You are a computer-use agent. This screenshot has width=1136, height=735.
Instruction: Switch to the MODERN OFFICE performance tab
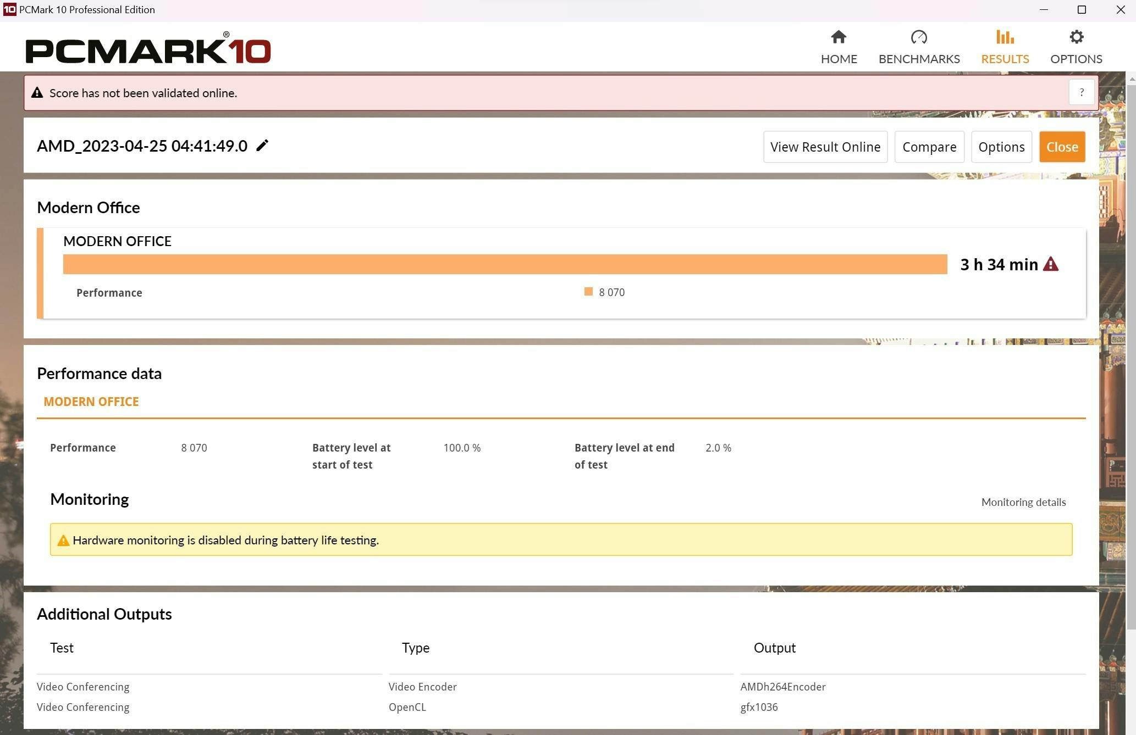91,402
